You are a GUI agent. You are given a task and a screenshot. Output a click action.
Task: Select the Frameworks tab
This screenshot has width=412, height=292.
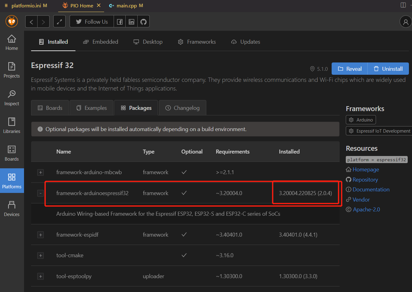(x=197, y=42)
